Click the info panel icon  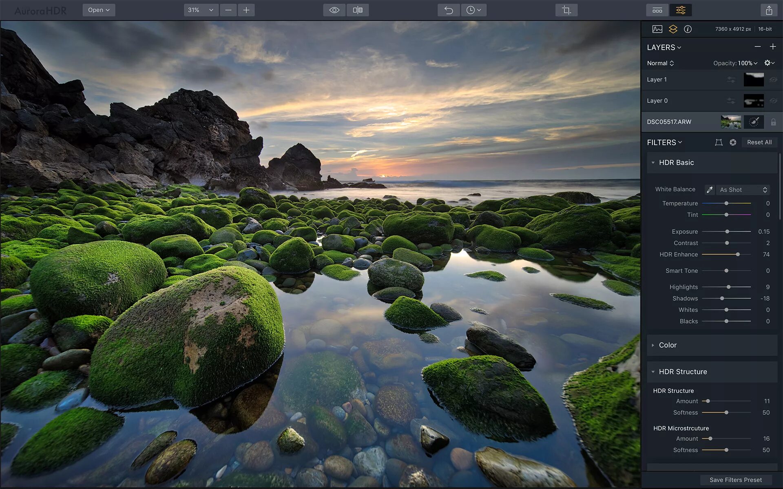coord(688,29)
